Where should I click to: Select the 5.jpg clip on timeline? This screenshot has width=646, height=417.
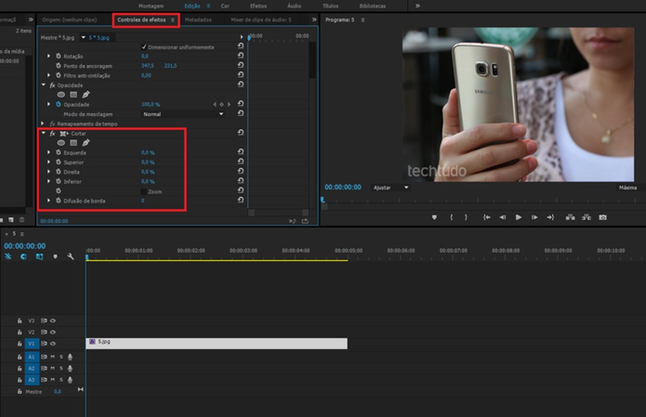point(217,343)
